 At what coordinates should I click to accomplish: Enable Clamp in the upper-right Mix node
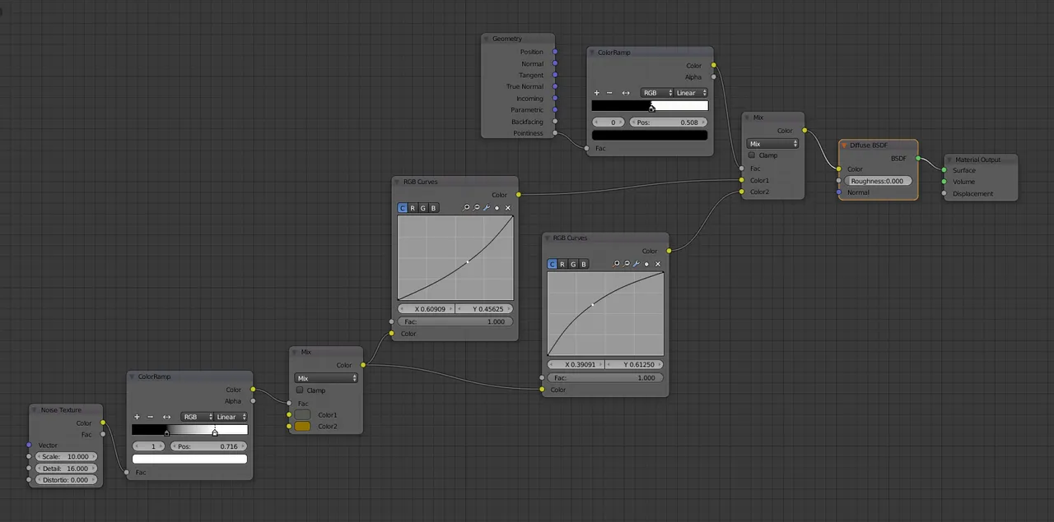click(x=751, y=155)
